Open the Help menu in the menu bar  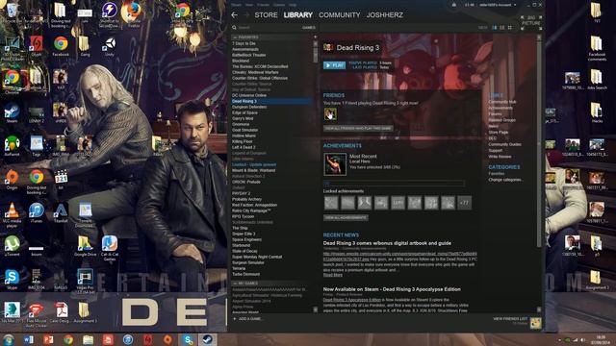[293, 5]
